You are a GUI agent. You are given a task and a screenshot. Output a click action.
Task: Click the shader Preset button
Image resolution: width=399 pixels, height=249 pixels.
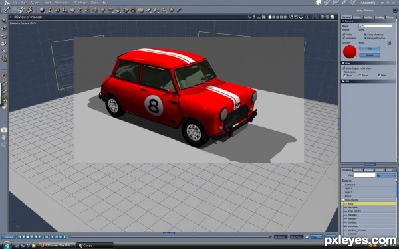point(370,55)
